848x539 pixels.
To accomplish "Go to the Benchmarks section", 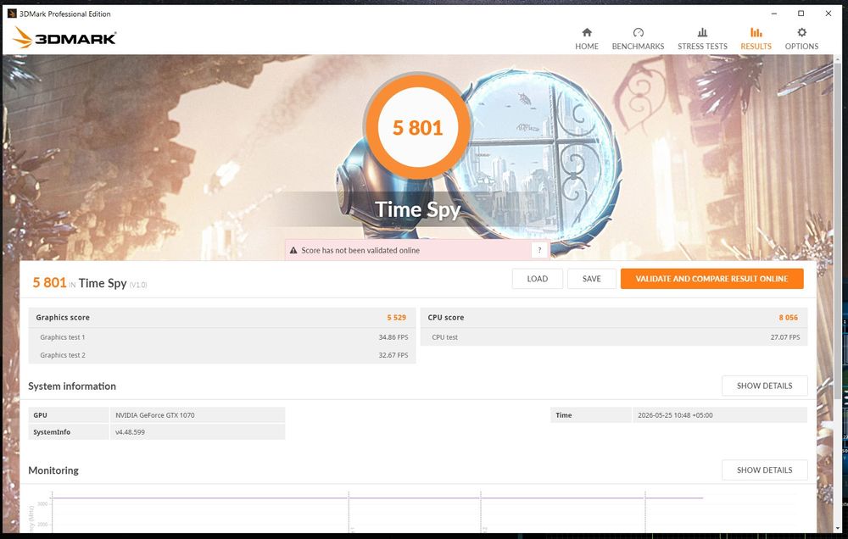I will pyautogui.click(x=638, y=39).
